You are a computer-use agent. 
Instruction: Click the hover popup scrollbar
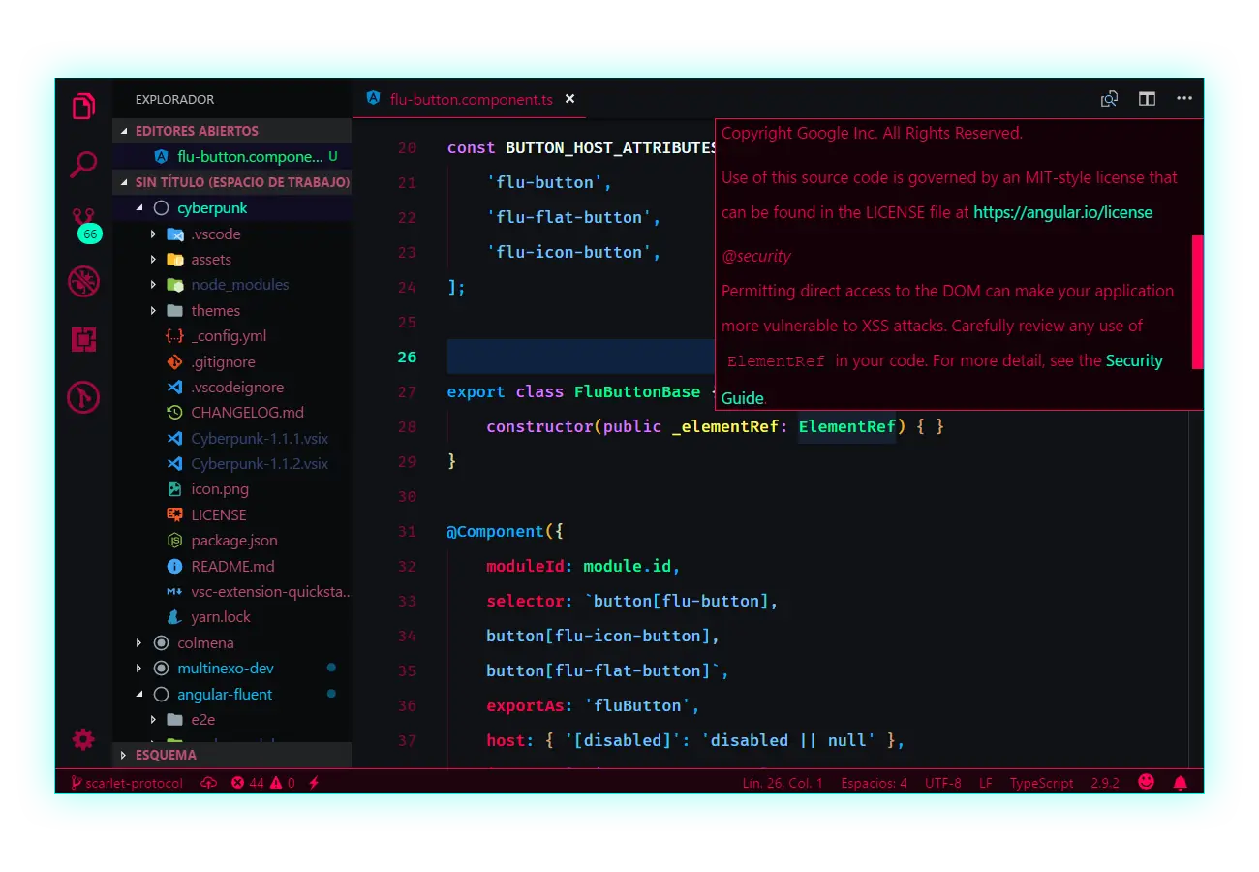pyautogui.click(x=1197, y=301)
